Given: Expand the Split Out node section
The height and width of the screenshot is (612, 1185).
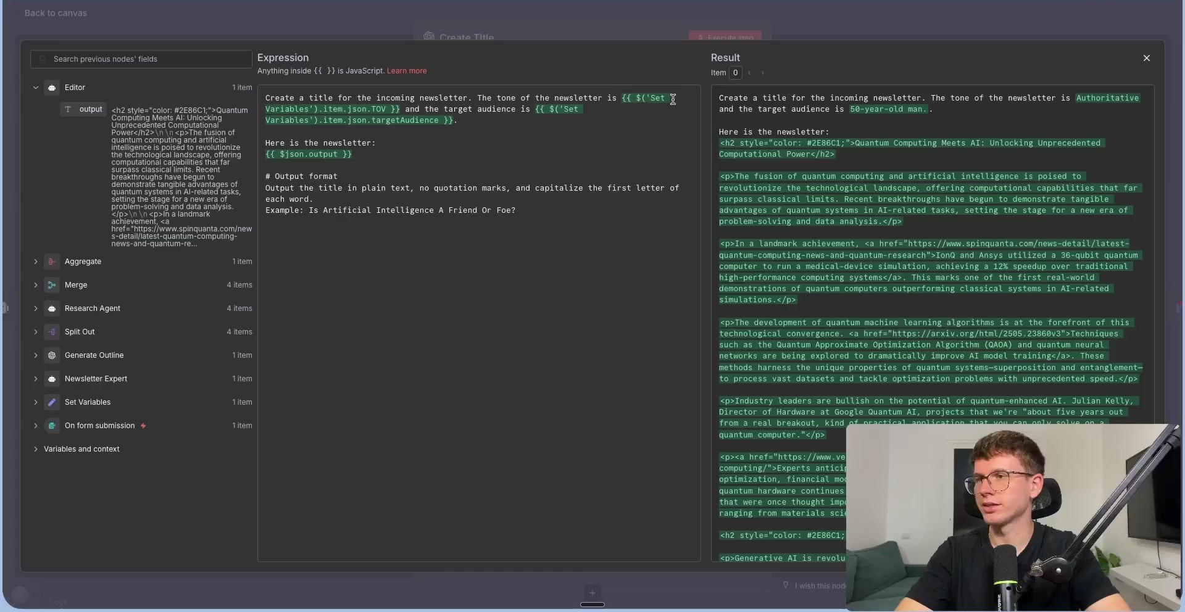Looking at the screenshot, I should pyautogui.click(x=35, y=332).
